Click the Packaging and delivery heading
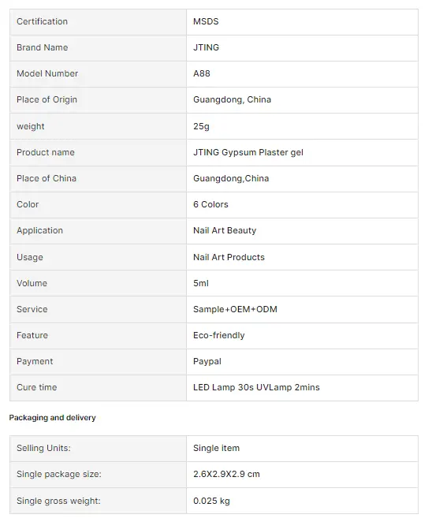The width and height of the screenshot is (432, 522). [x=52, y=418]
